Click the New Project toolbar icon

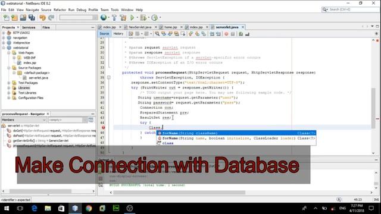click(x=14, y=18)
